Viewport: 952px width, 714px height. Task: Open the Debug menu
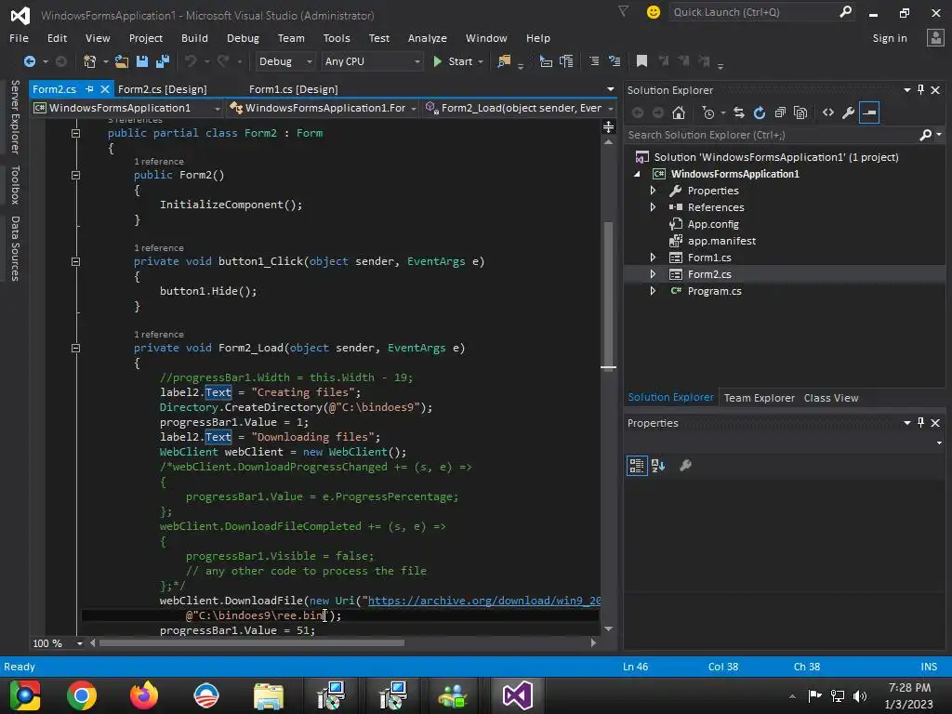(243, 37)
